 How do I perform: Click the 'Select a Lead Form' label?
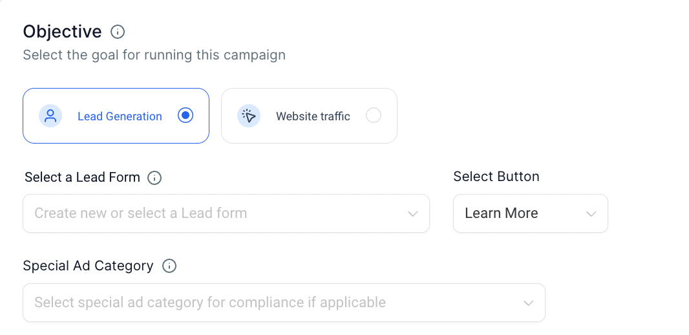click(x=82, y=177)
